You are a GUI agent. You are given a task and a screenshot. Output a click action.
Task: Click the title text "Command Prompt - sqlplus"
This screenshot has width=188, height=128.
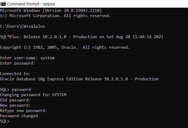click(x=31, y=4)
